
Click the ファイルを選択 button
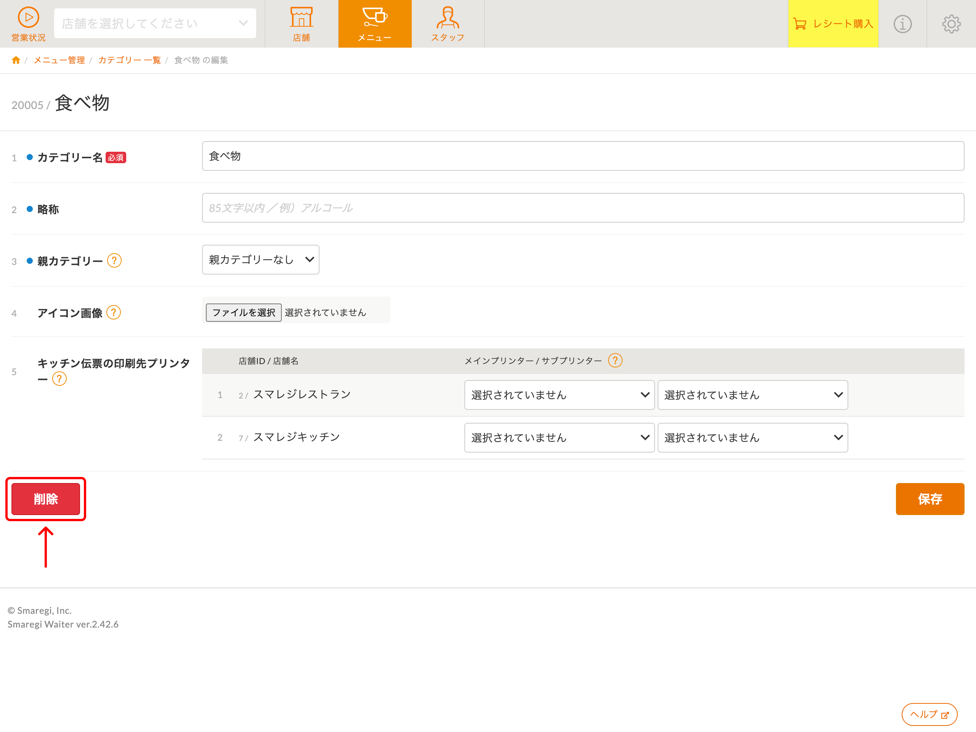click(x=244, y=312)
